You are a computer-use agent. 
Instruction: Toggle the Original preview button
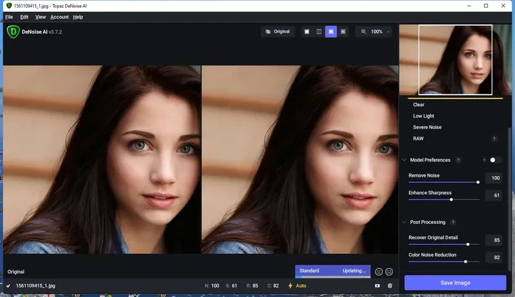277,32
